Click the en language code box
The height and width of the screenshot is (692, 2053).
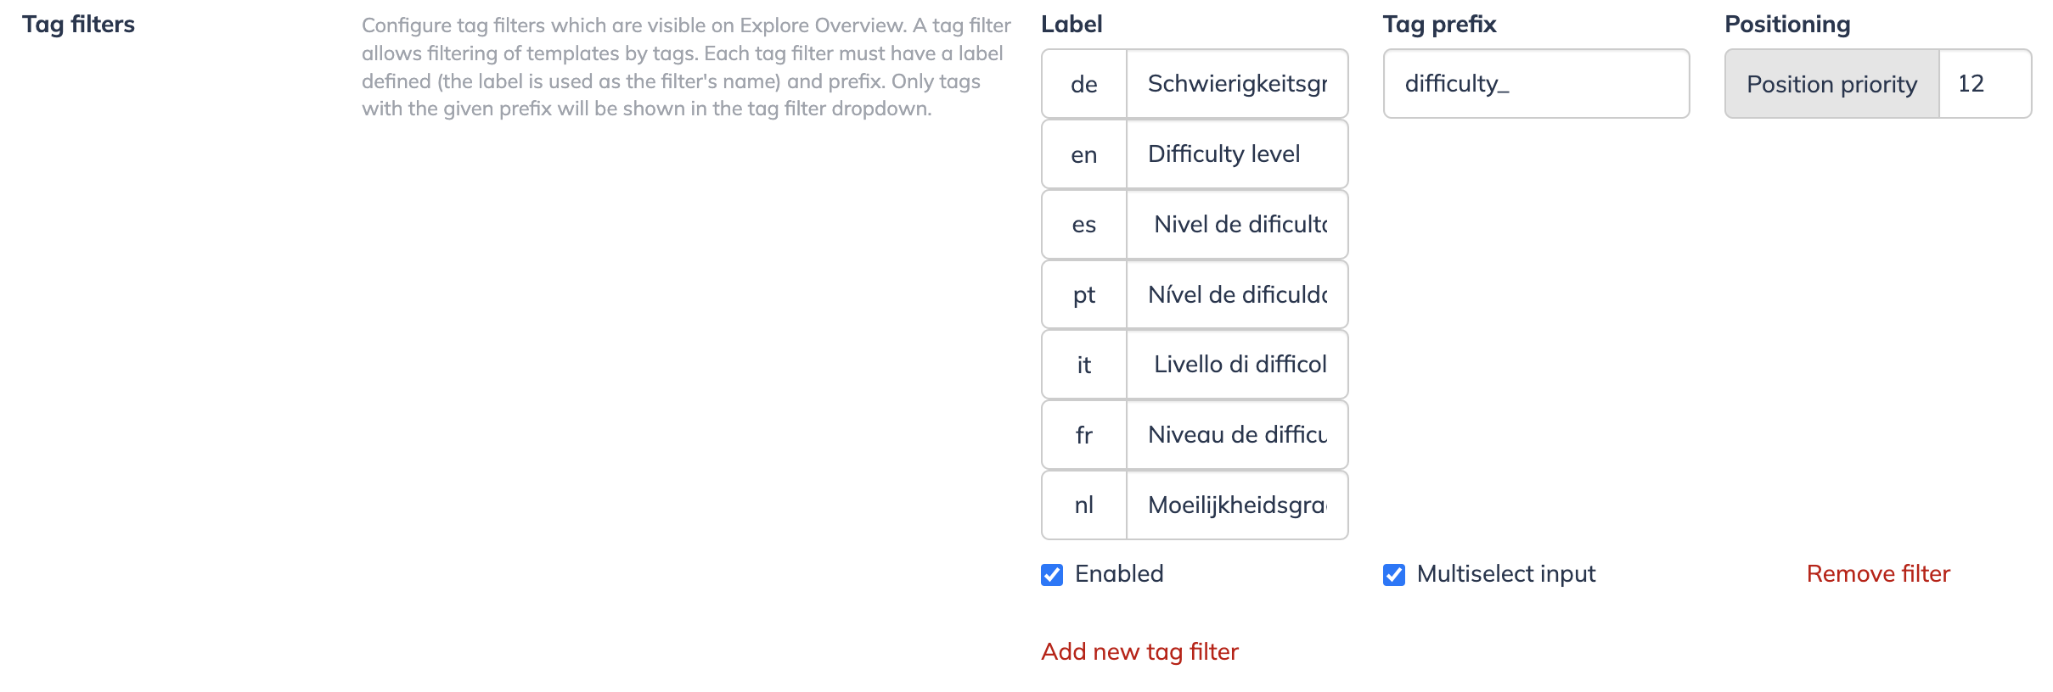tap(1084, 154)
